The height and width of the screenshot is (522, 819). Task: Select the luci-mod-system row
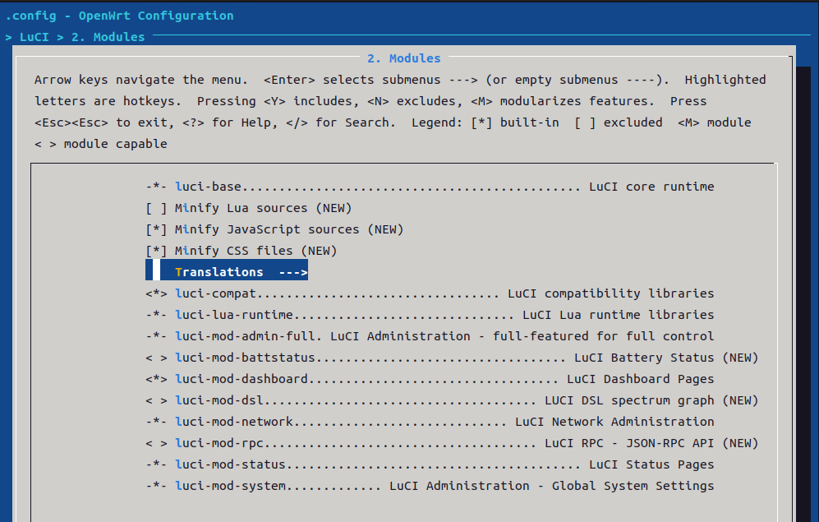point(430,487)
